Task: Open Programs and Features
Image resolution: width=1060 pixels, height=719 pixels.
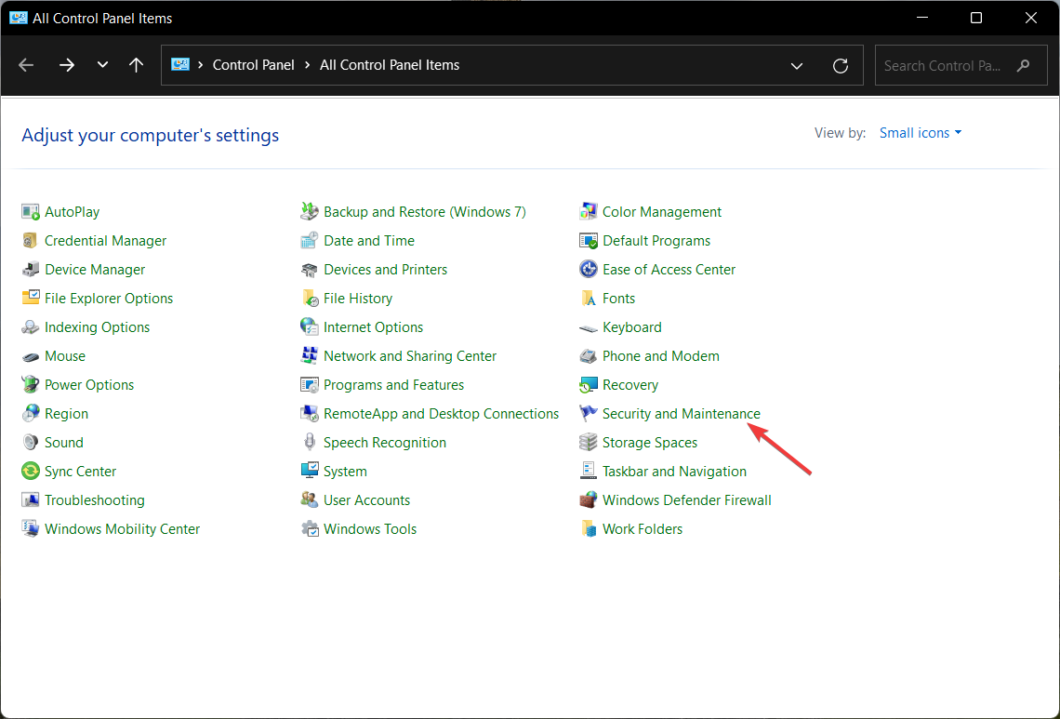Action: click(x=394, y=384)
